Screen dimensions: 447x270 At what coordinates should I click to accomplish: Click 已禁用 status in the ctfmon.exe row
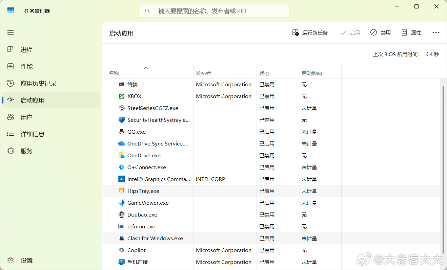pos(267,226)
